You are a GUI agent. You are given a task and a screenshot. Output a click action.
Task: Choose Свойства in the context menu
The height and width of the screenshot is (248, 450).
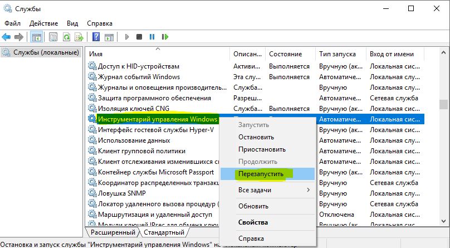[x=267, y=222]
